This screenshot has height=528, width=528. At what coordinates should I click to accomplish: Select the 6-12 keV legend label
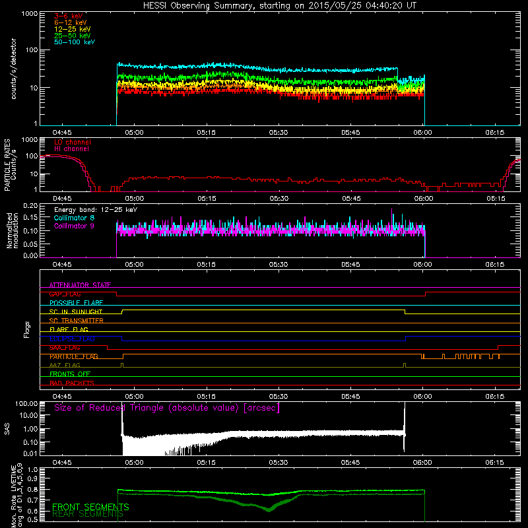[x=71, y=22]
